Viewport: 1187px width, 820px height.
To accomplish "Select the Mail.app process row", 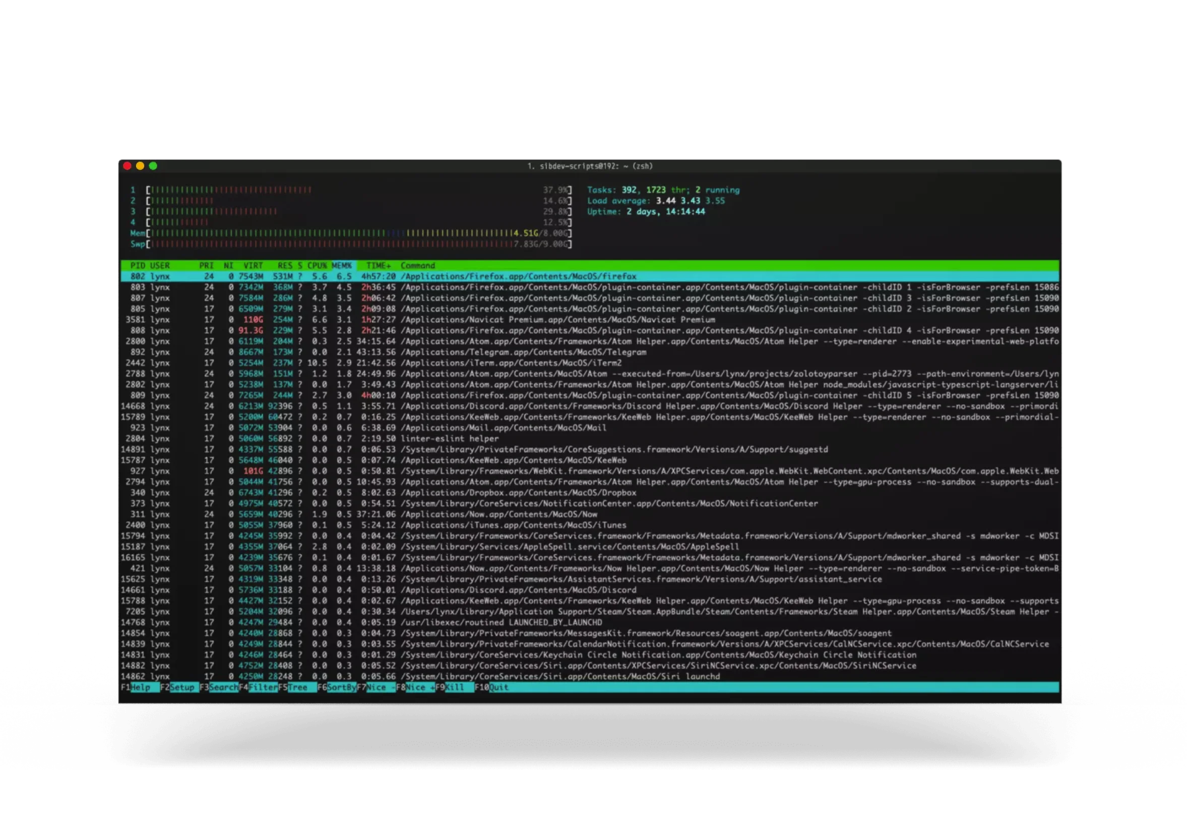I will [590, 428].
